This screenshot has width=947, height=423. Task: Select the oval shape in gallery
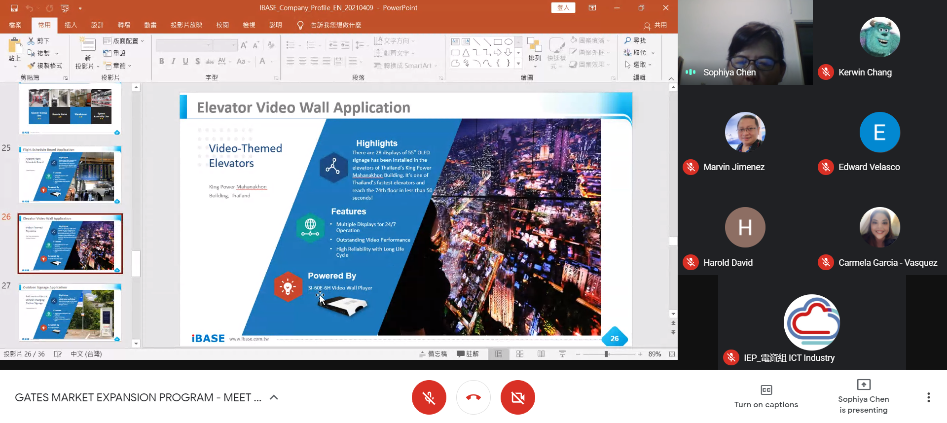(x=509, y=41)
